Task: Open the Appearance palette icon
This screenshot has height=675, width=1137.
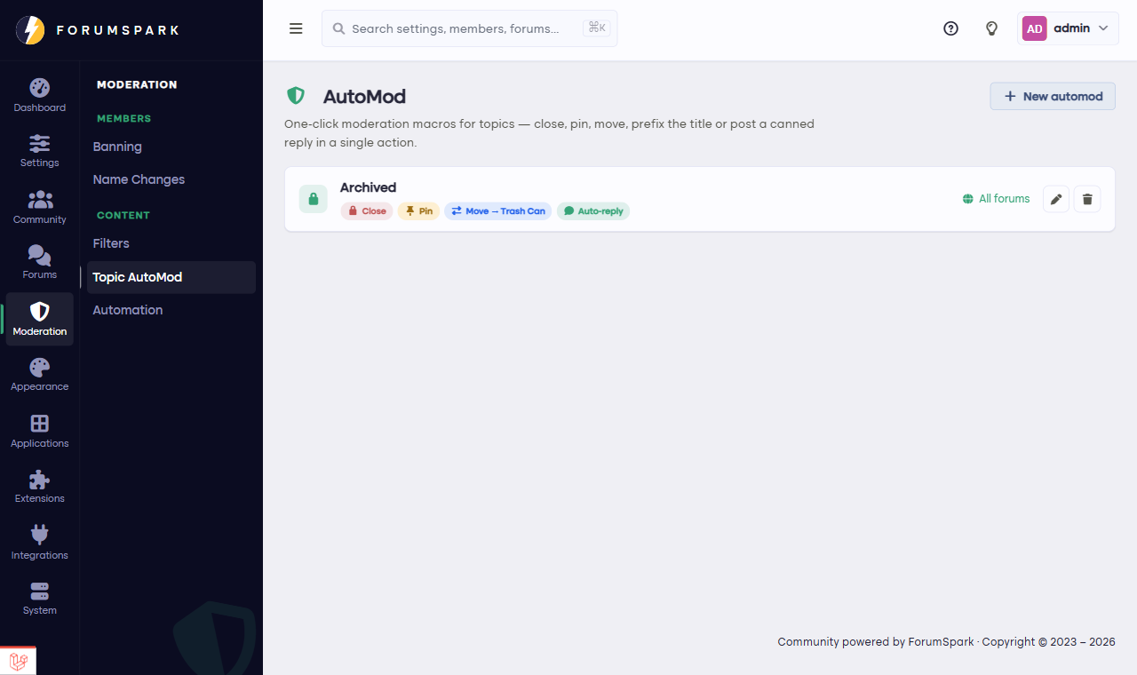Action: (x=39, y=367)
